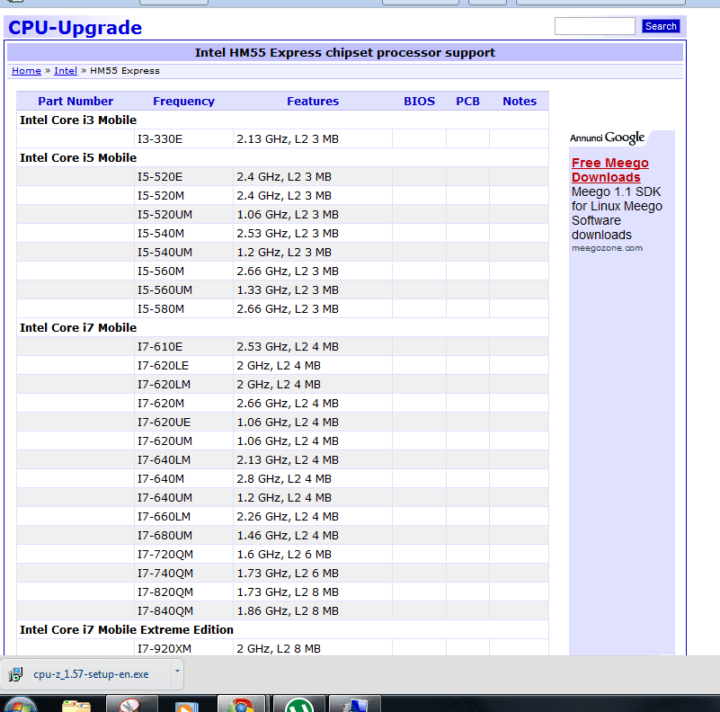Open uTorrent from the taskbar
This screenshot has height=712, width=720.
pyautogui.click(x=299, y=704)
